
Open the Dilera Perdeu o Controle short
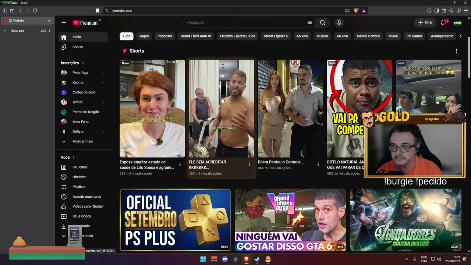tap(290, 109)
